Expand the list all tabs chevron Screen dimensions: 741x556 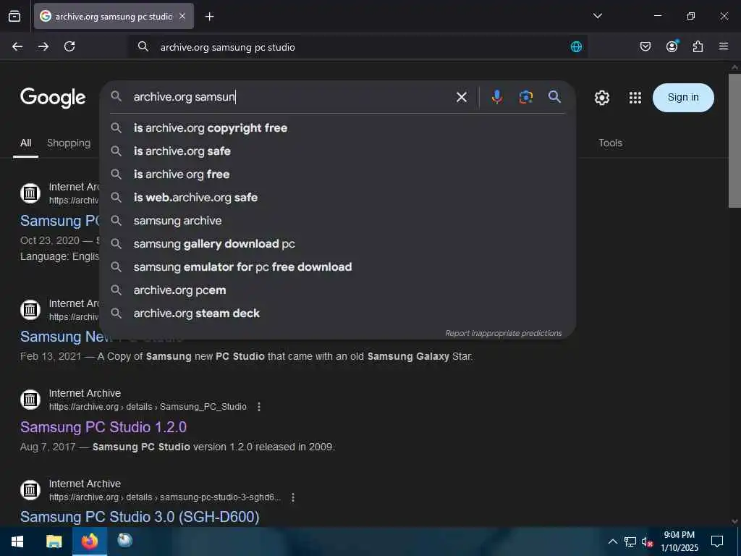click(x=597, y=16)
